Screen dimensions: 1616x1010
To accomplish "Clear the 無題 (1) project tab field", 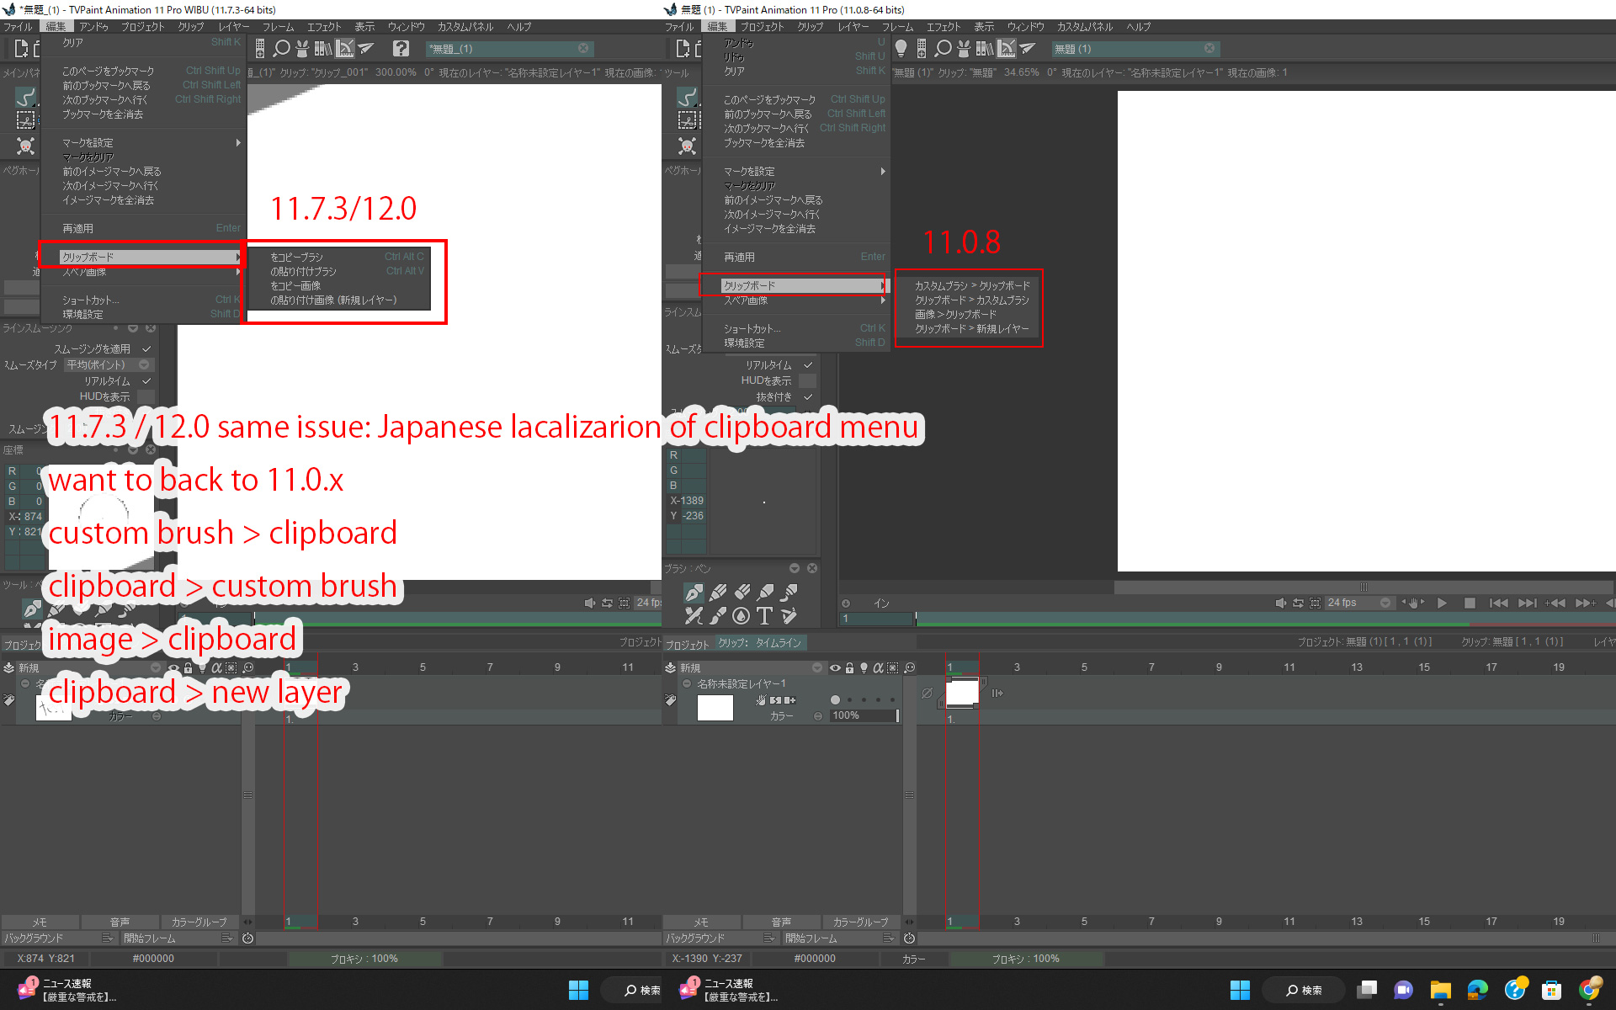I will click(1209, 48).
